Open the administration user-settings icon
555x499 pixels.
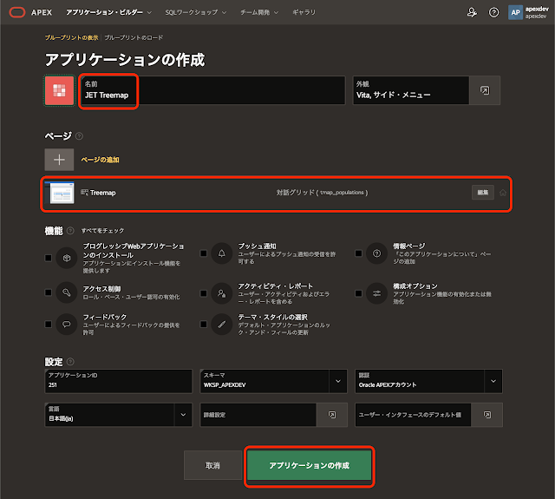(x=472, y=12)
